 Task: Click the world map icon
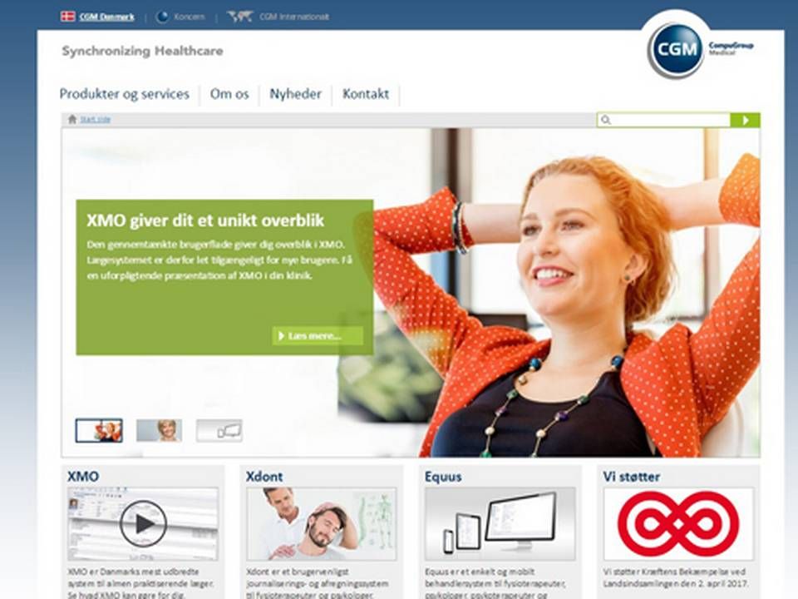pyautogui.click(x=239, y=17)
